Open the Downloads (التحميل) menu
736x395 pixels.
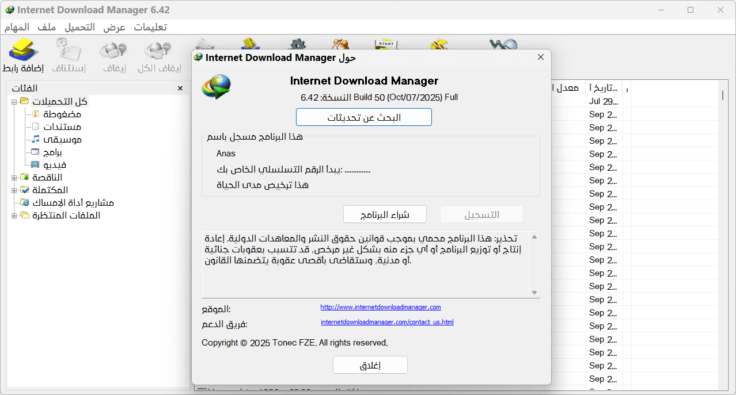coord(79,28)
